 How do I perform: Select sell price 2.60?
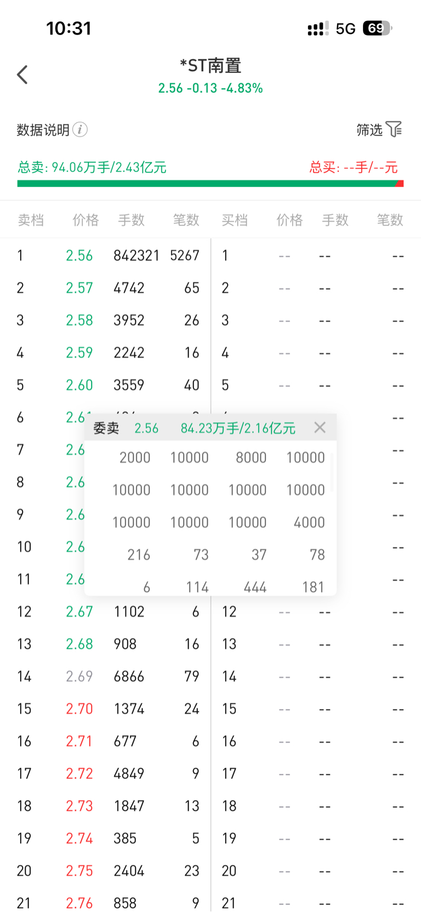(79, 385)
